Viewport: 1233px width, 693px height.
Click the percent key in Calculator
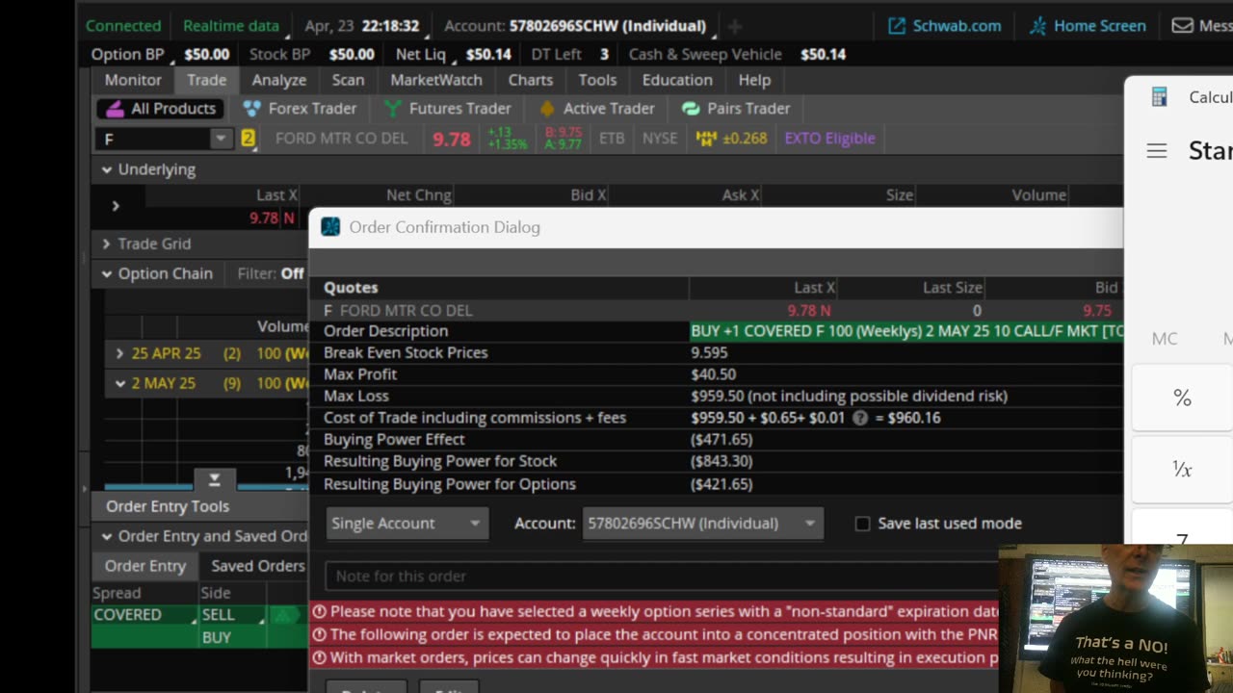[x=1182, y=398]
